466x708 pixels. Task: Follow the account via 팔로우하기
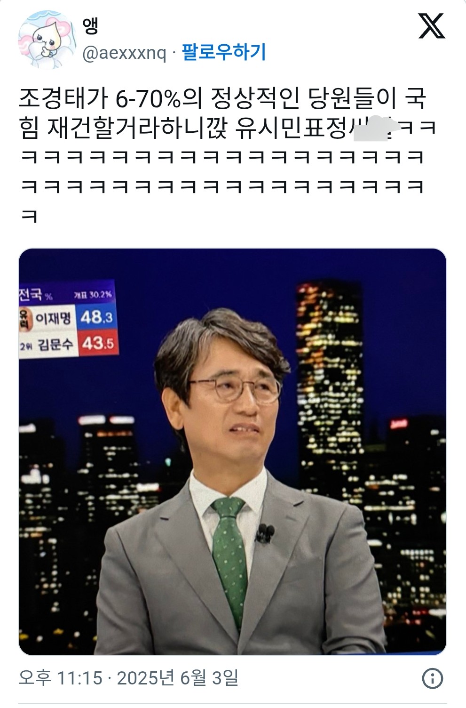(x=224, y=52)
